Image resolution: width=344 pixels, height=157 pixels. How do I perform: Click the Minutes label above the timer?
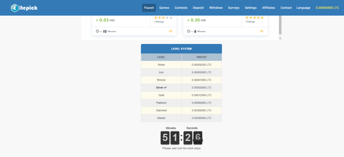(x=171, y=128)
